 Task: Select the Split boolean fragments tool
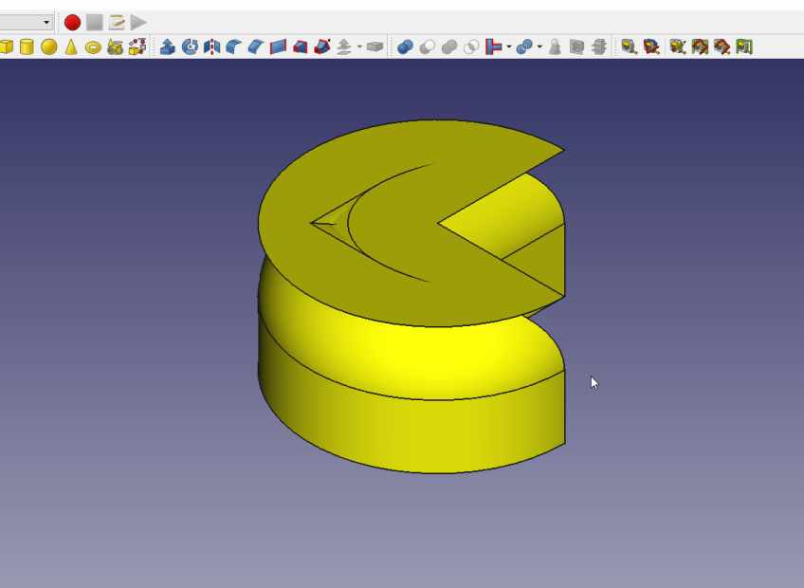click(524, 47)
